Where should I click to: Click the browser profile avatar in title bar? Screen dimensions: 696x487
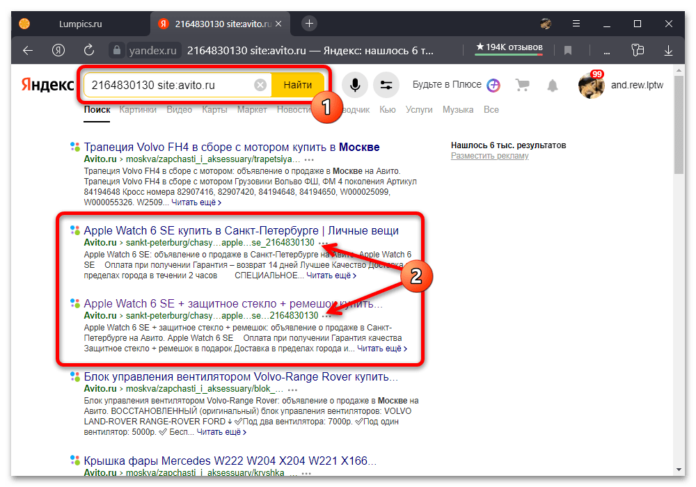[x=546, y=24]
